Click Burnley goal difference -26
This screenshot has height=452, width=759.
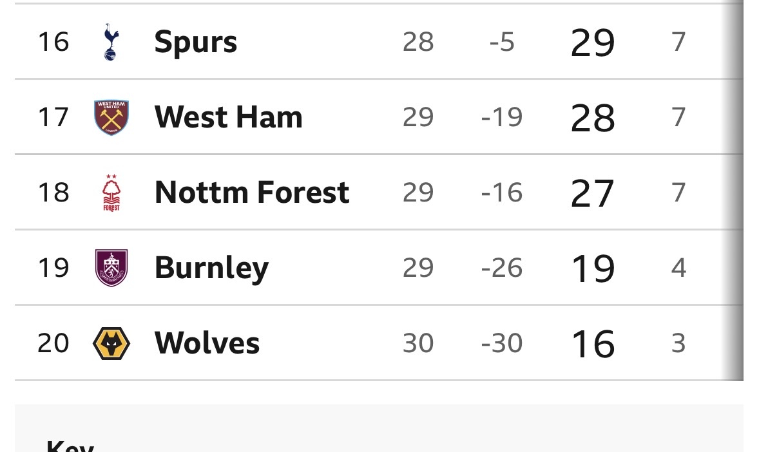click(x=502, y=268)
